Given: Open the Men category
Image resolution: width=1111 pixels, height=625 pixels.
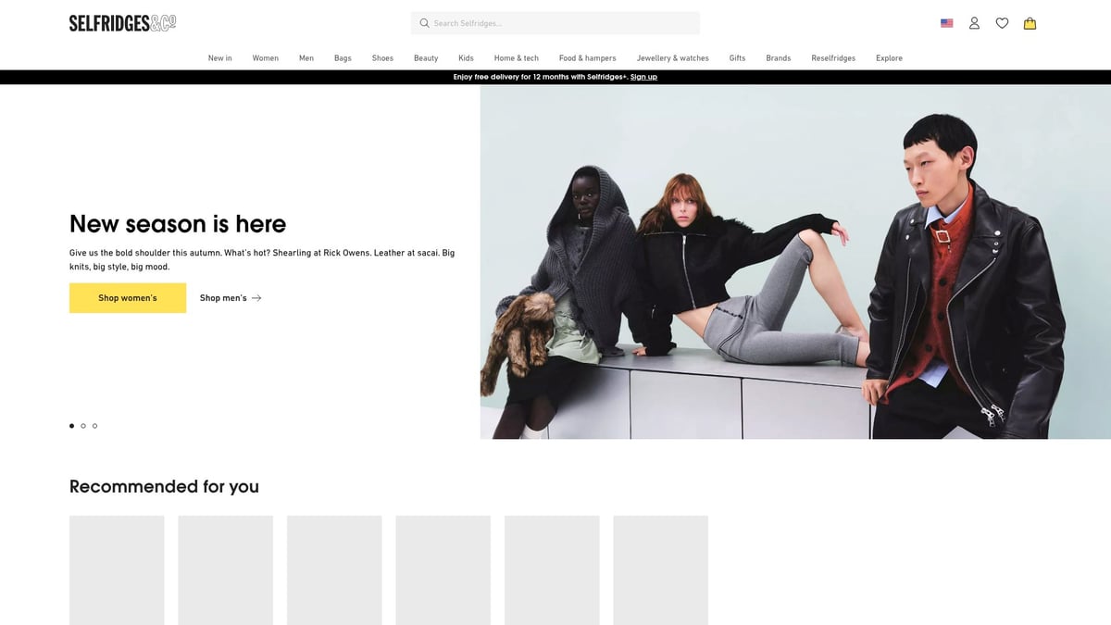Looking at the screenshot, I should tap(306, 57).
